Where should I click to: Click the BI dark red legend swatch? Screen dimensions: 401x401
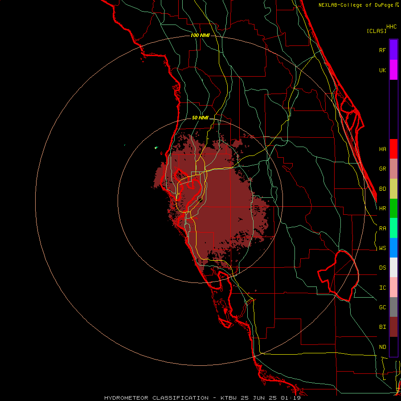pyautogui.click(x=393, y=327)
